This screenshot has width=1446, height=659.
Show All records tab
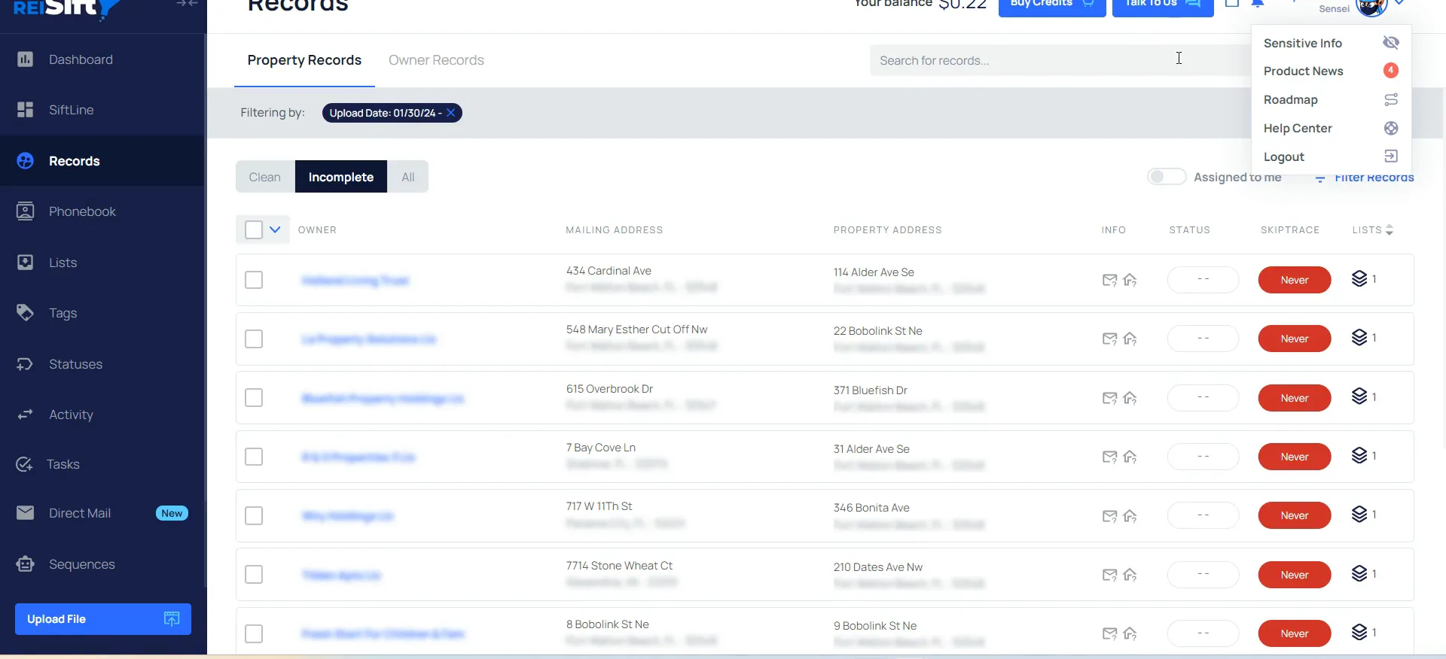tap(408, 177)
